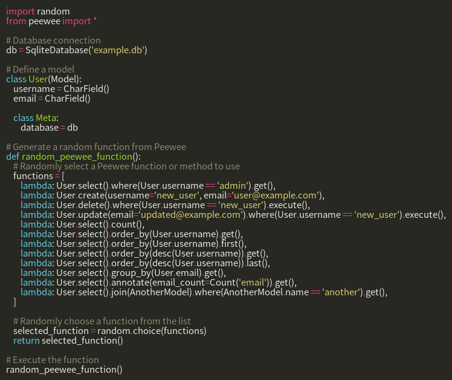Viewport: 452px width, 380px height.
Task: Click the lambda line ending with '.last()'
Action: (145, 263)
